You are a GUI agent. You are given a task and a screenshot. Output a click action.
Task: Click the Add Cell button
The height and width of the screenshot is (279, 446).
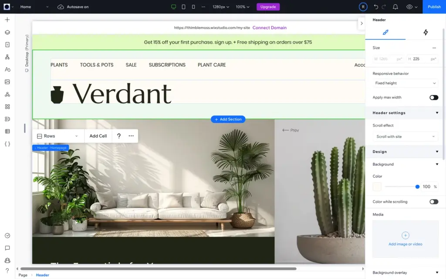coord(98,136)
